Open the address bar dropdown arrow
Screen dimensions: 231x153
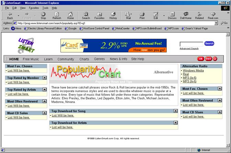216,23
